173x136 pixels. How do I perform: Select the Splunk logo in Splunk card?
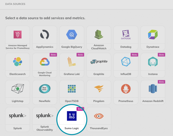click(x=17, y=116)
